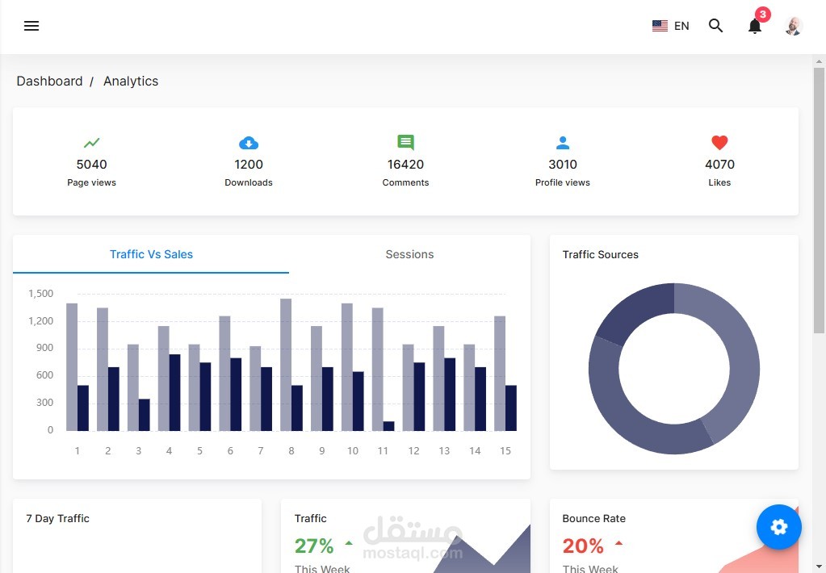Click the short sales bar for day 11
826x573 pixels.
pyautogui.click(x=388, y=426)
